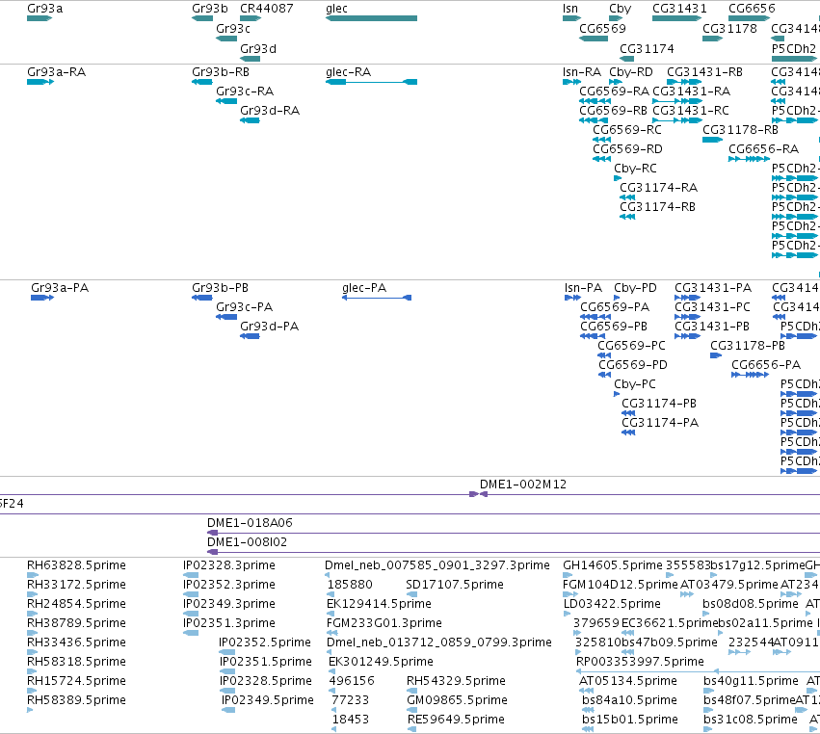The image size is (820, 734).
Task: Select the RH63828.5prime EST
Action: [76, 565]
